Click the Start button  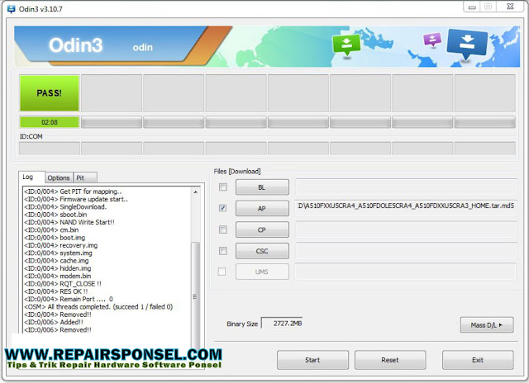point(312,360)
